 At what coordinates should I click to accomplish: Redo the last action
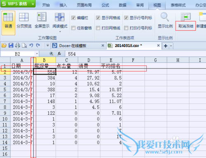click(38, 45)
